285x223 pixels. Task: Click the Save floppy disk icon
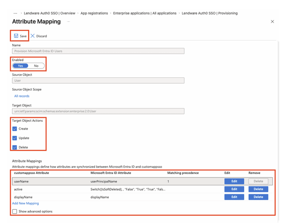pos(16,36)
